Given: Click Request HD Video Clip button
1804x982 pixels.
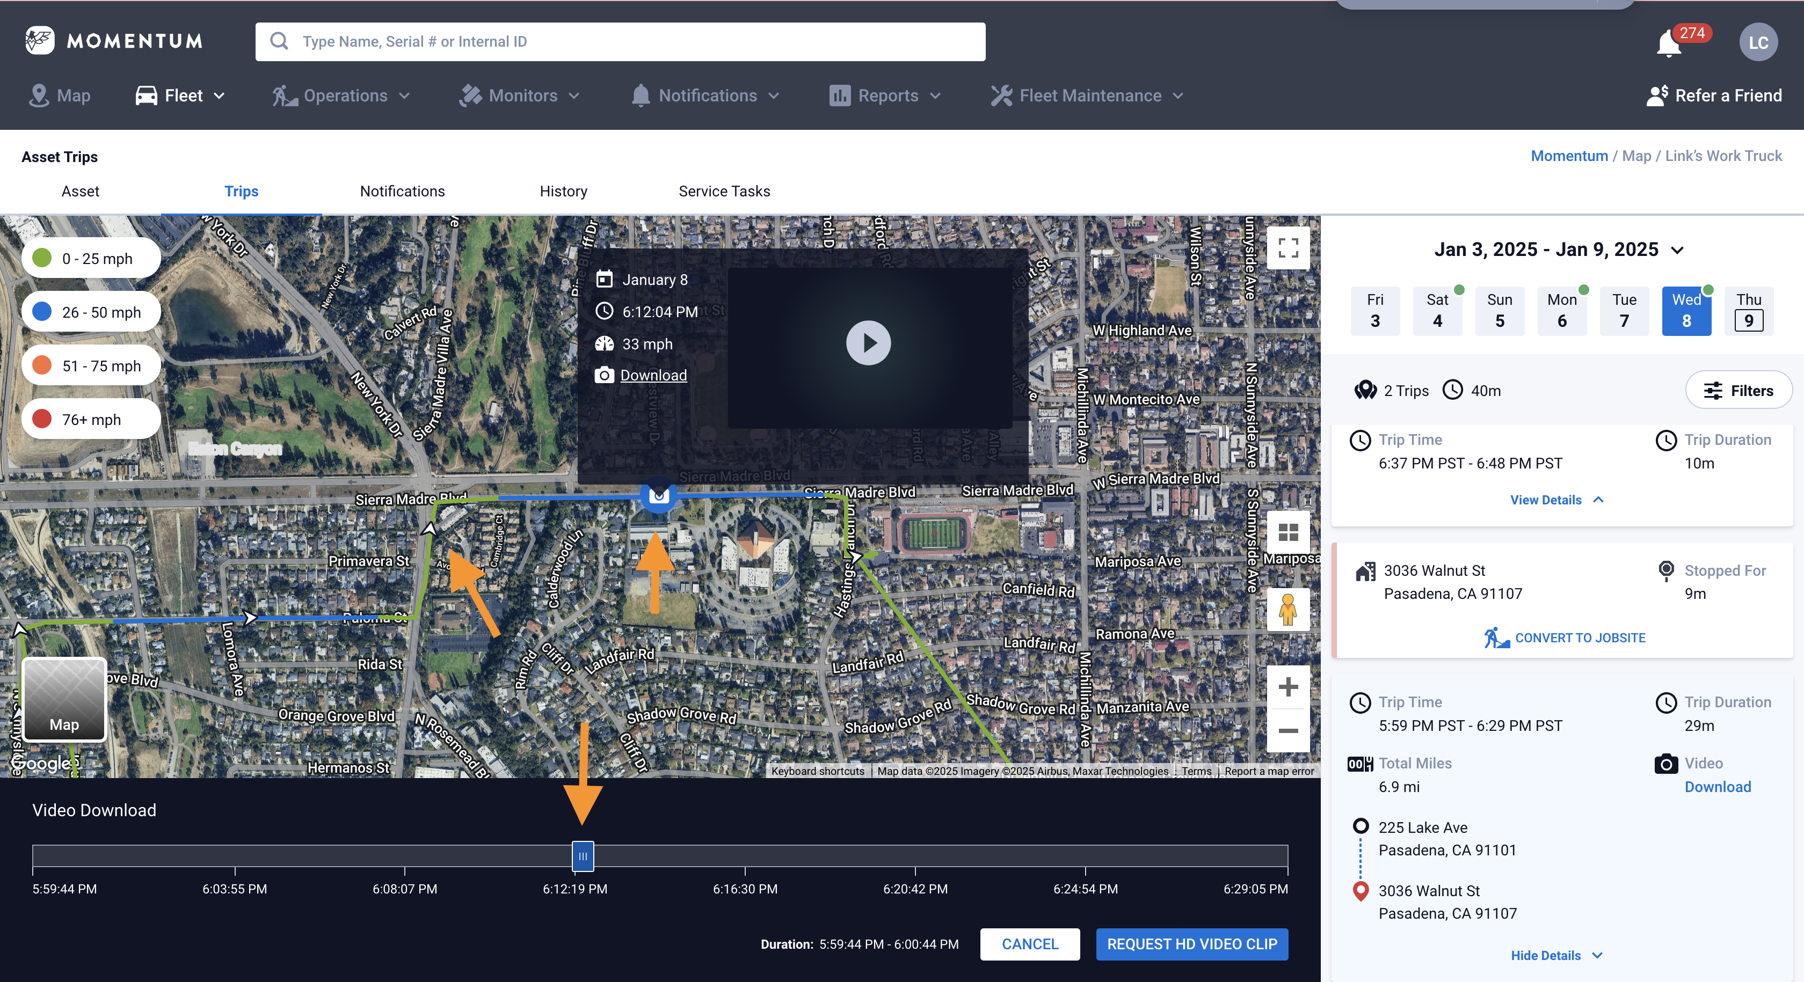Looking at the screenshot, I should pyautogui.click(x=1191, y=944).
